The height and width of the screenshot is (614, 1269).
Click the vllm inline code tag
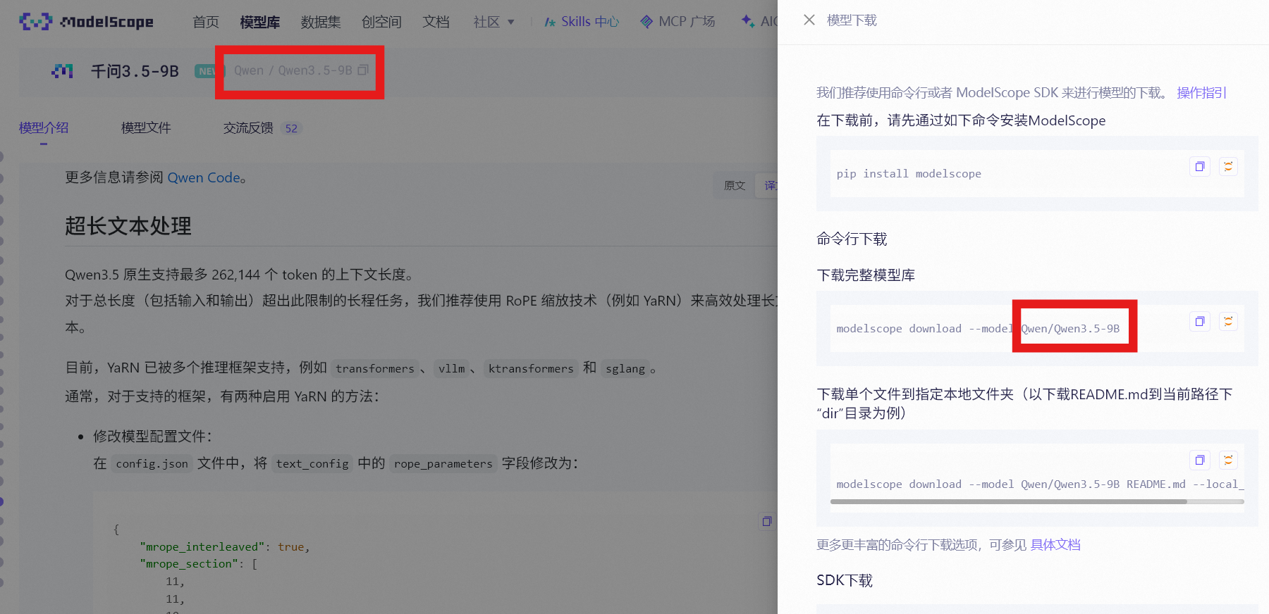coord(451,368)
